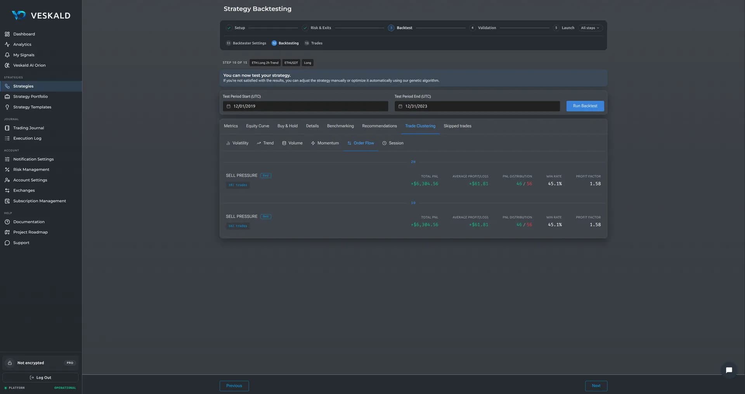Switch to the Metrics tab
The image size is (745, 394).
[x=231, y=126]
